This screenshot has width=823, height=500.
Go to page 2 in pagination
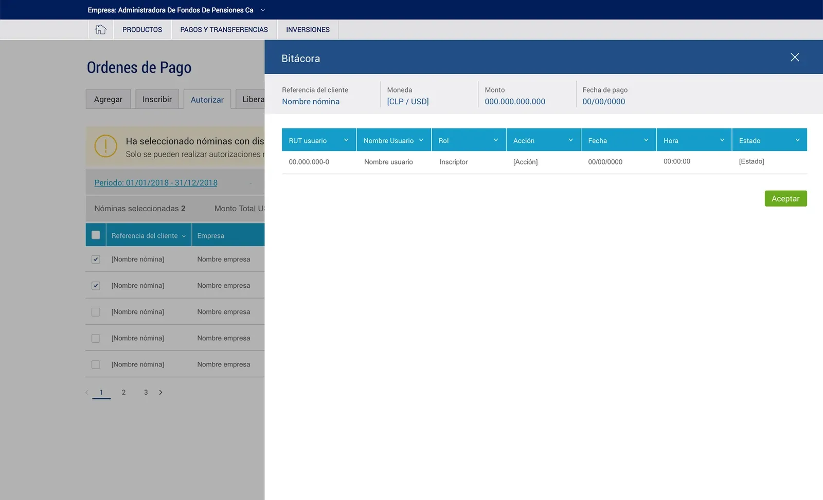click(x=123, y=392)
